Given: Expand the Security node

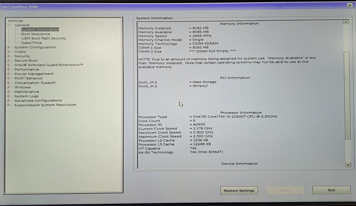Looking at the screenshot, I should point(9,56).
